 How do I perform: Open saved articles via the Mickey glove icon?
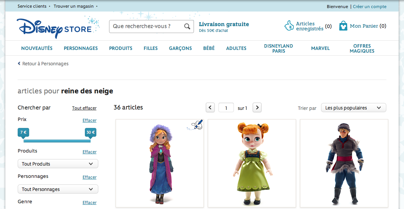pyautogui.click(x=289, y=26)
